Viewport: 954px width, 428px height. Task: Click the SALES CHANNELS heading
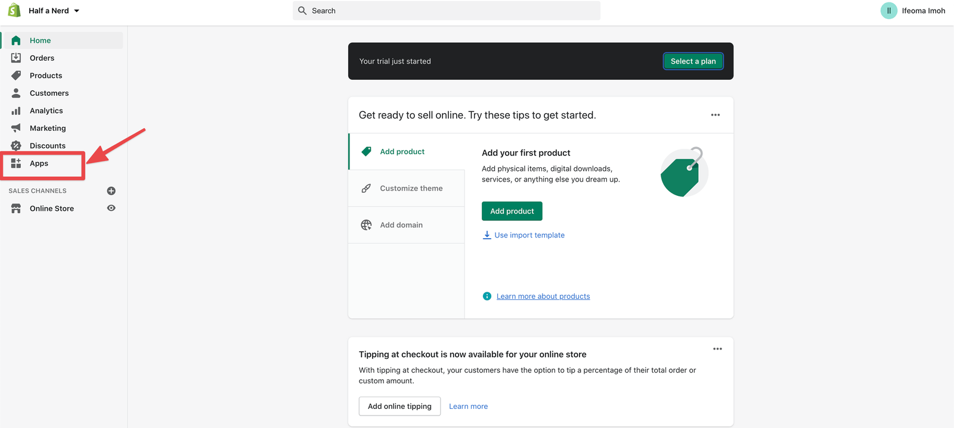(x=38, y=191)
